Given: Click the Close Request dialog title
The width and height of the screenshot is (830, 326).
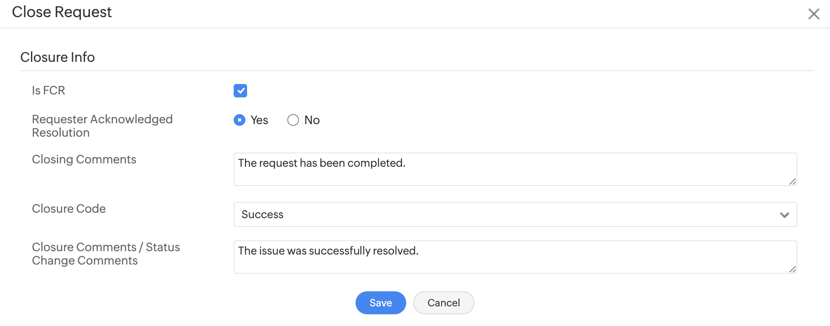Looking at the screenshot, I should click(x=62, y=12).
